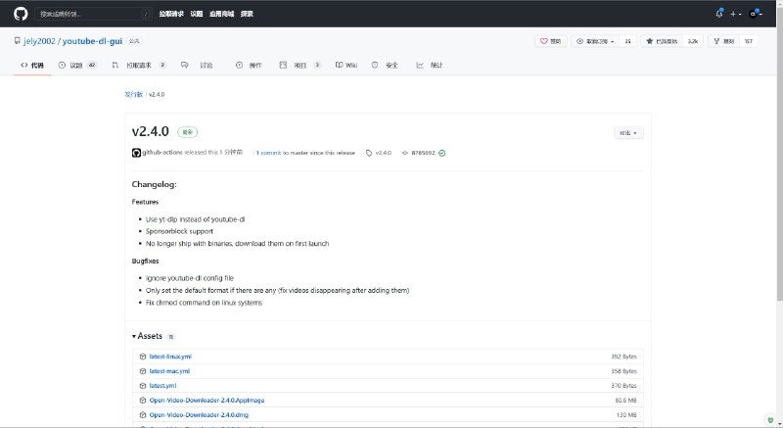Screen dimensions: 783x428
Task: Click the GitHub logo in the header
Action: click(x=20, y=14)
